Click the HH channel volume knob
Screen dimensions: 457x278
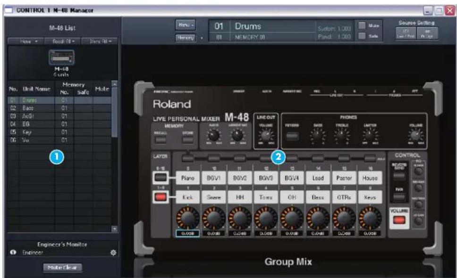pos(240,218)
